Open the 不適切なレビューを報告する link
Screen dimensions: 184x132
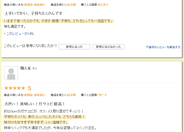point(163,47)
